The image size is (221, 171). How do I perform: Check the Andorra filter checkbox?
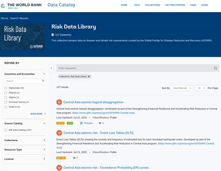coord(6,107)
